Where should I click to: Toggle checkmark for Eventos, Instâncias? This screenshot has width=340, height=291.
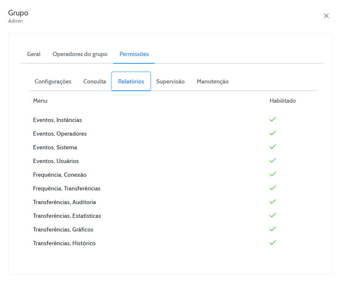272,119
